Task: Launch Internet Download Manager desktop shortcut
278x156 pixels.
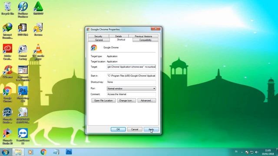Action: (x=7, y=30)
